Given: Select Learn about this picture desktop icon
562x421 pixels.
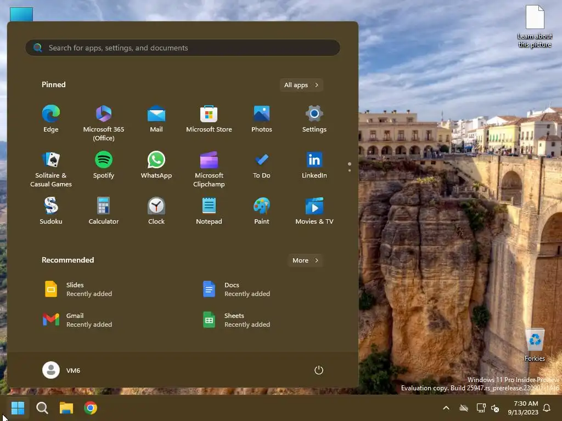Looking at the screenshot, I should 535,26.
